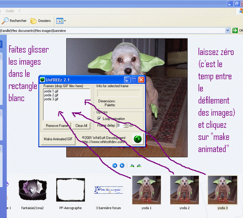Select yoda 2.gif in frames list

51,95
